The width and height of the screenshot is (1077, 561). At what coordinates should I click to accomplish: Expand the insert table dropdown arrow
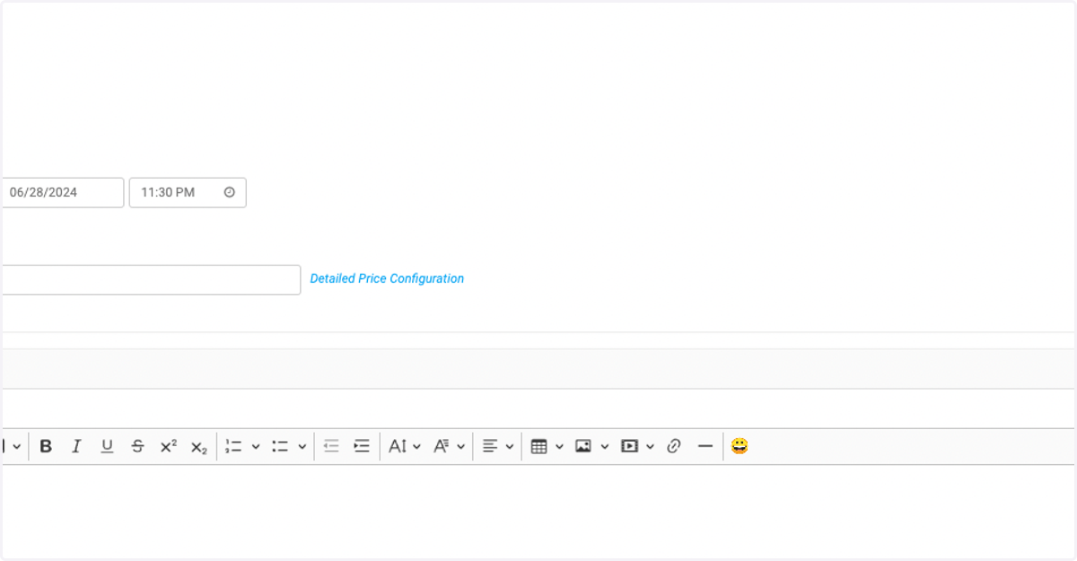(x=559, y=446)
